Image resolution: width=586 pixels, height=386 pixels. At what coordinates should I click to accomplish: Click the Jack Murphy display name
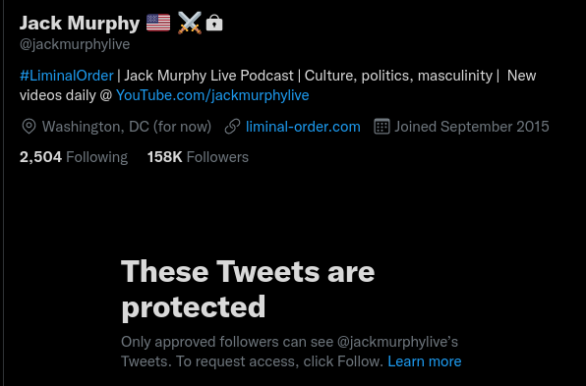80,24
